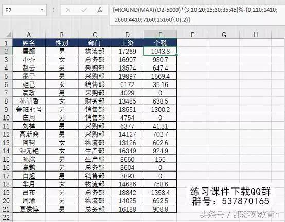Select column D header
The image size is (285, 222).
pos(127,35)
